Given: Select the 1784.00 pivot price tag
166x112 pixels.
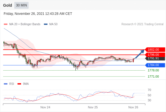Looking at the screenshot, I should (155, 65).
